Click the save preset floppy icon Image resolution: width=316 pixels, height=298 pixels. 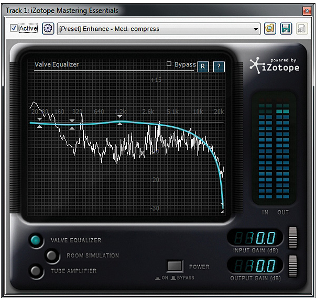pyautogui.click(x=286, y=28)
